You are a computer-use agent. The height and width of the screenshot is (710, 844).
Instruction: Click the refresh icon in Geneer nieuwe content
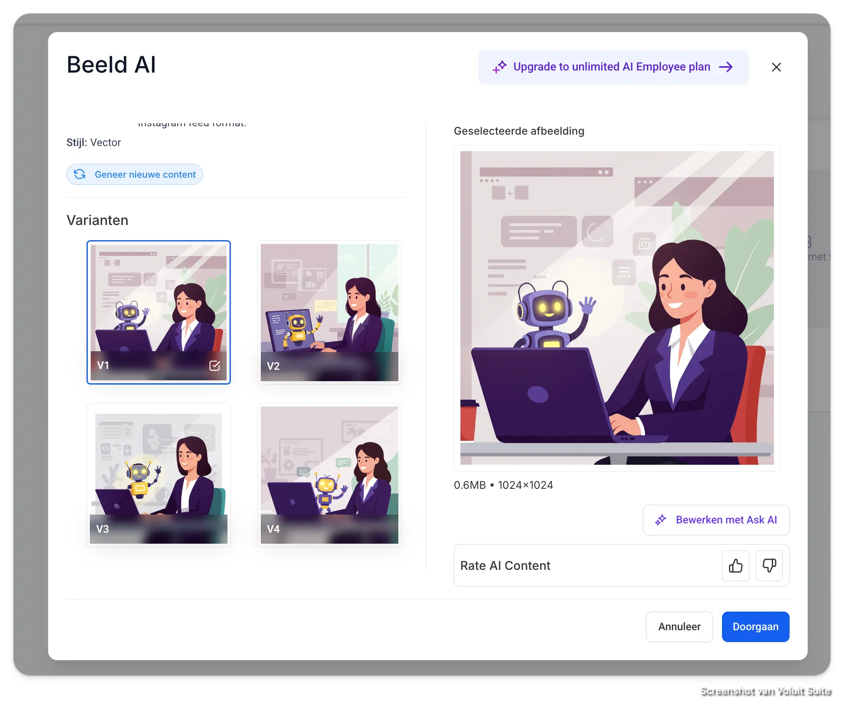pyautogui.click(x=80, y=174)
